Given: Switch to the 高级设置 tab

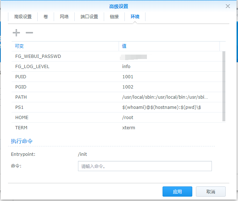Looking at the screenshot, I should [23, 17].
